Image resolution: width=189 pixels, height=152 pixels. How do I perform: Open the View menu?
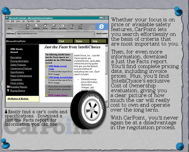[x=18, y=21]
